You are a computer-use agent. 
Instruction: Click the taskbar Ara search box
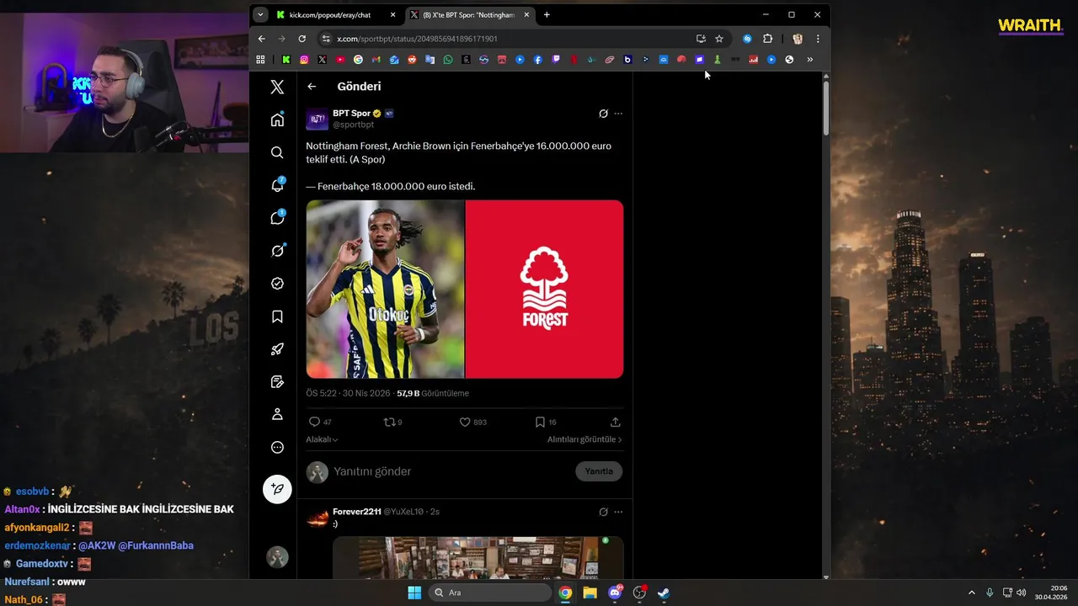489,593
